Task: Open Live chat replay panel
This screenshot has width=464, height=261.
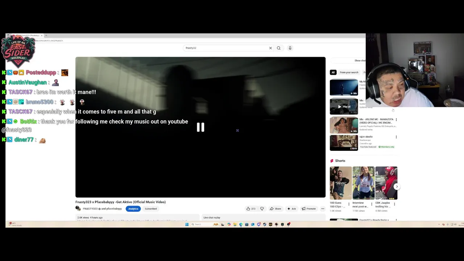Action: click(264, 217)
